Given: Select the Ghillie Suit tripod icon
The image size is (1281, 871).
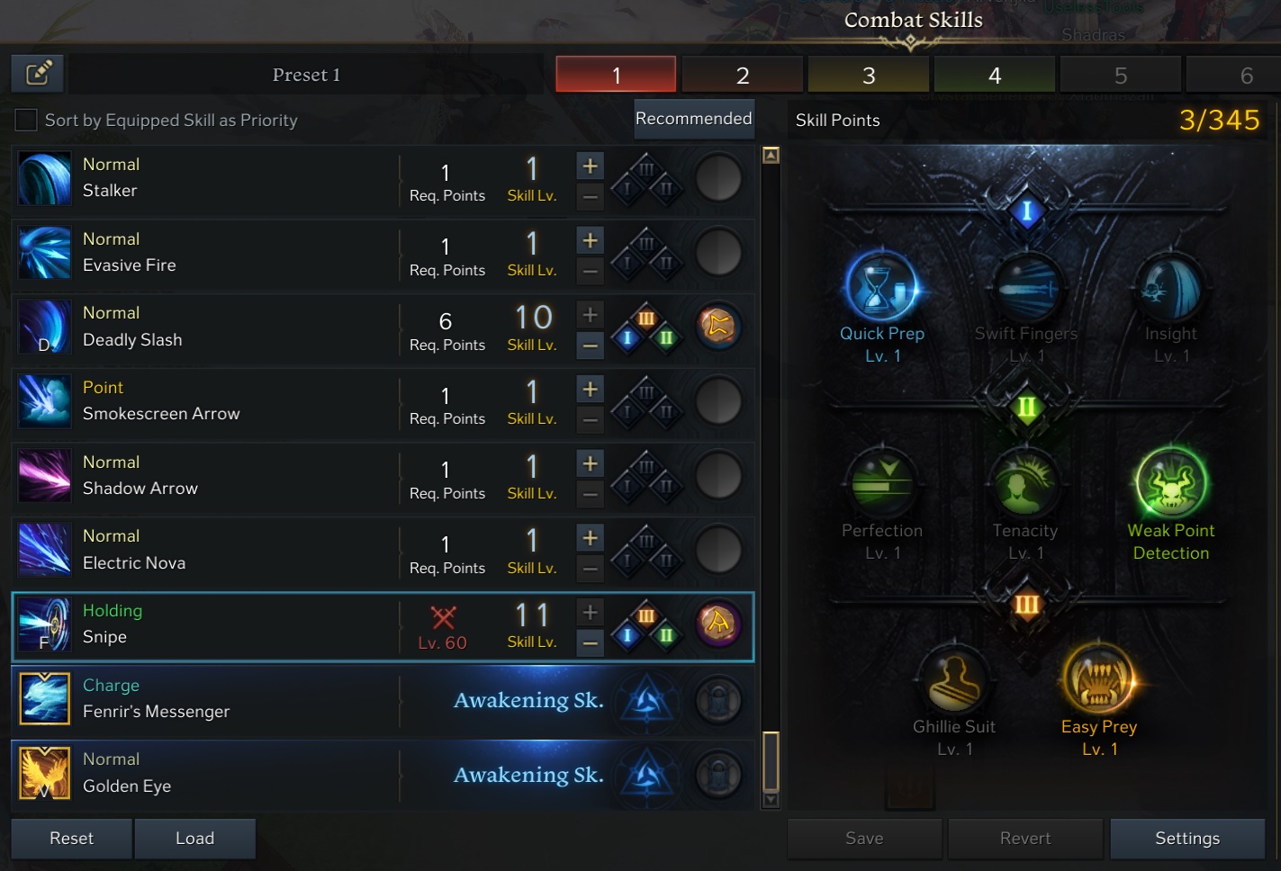Looking at the screenshot, I should (x=954, y=680).
